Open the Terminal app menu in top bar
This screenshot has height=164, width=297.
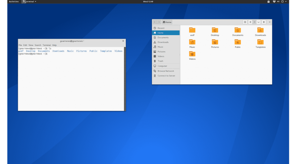click(29, 1)
